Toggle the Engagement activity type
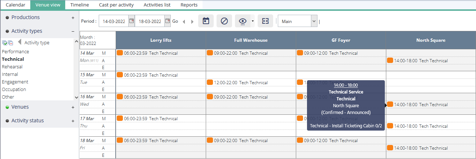476x159 pixels. 15,82
